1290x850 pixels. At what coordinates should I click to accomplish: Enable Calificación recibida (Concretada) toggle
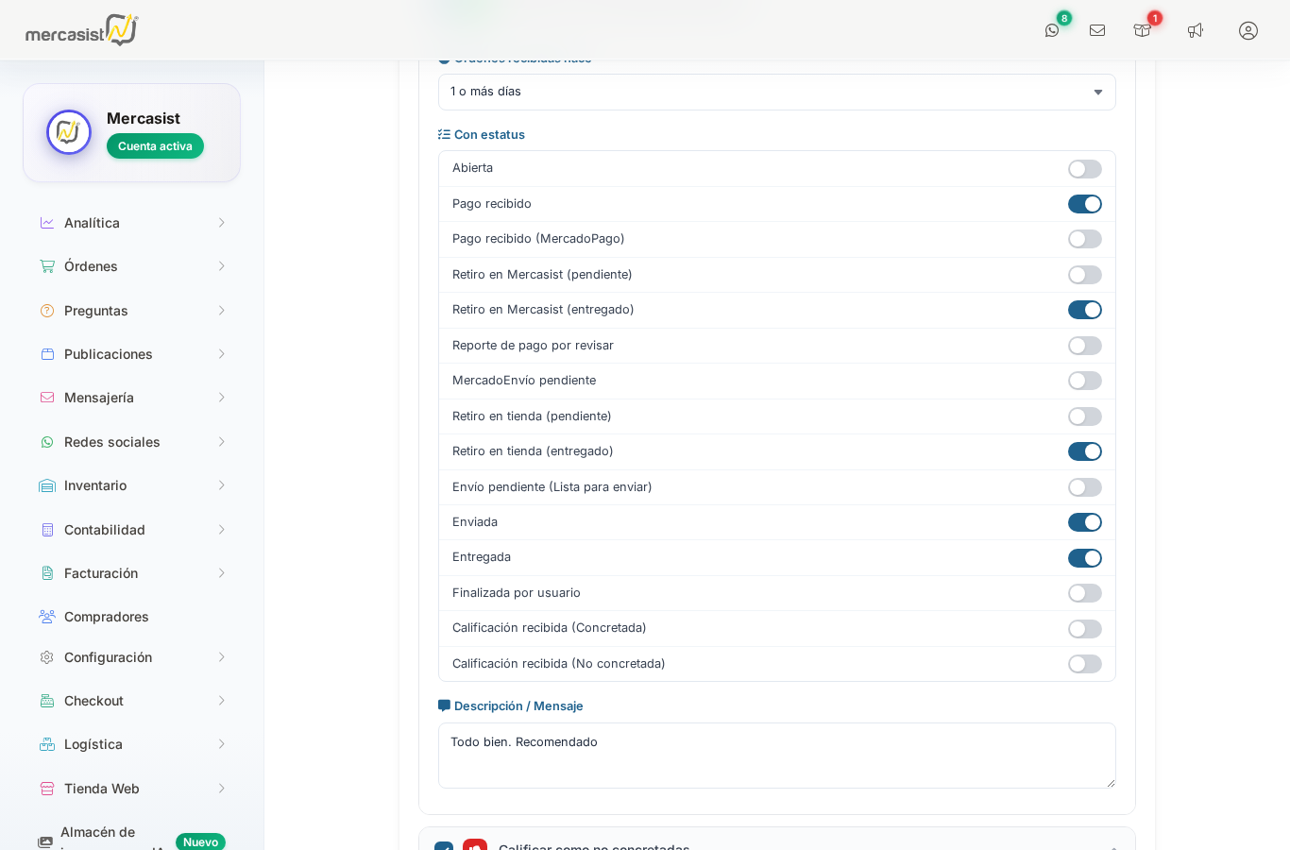point(1085,629)
